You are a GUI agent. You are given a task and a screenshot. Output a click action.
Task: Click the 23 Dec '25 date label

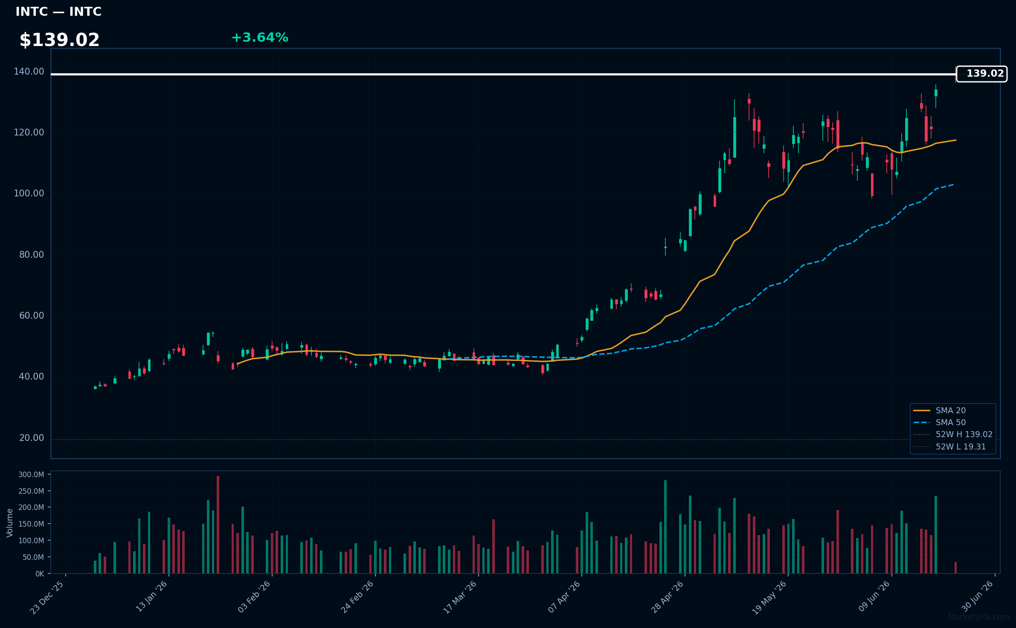[47, 597]
